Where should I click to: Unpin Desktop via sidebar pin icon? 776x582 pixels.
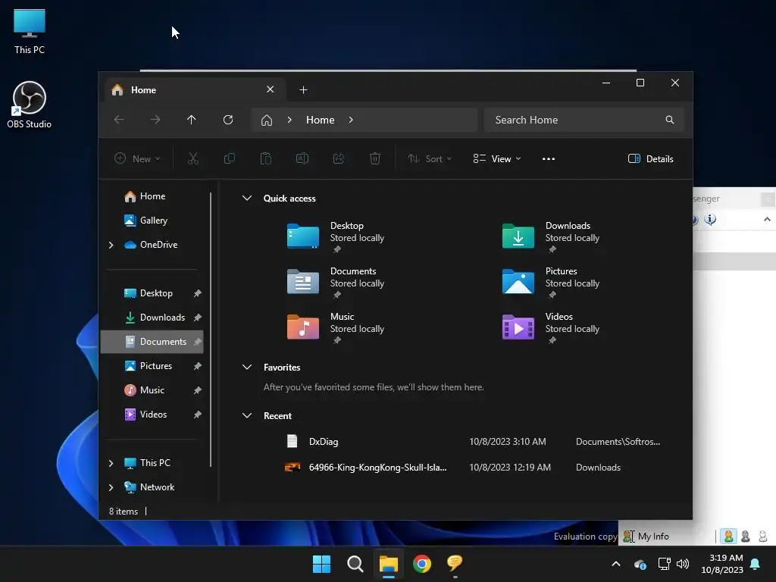[x=198, y=293]
